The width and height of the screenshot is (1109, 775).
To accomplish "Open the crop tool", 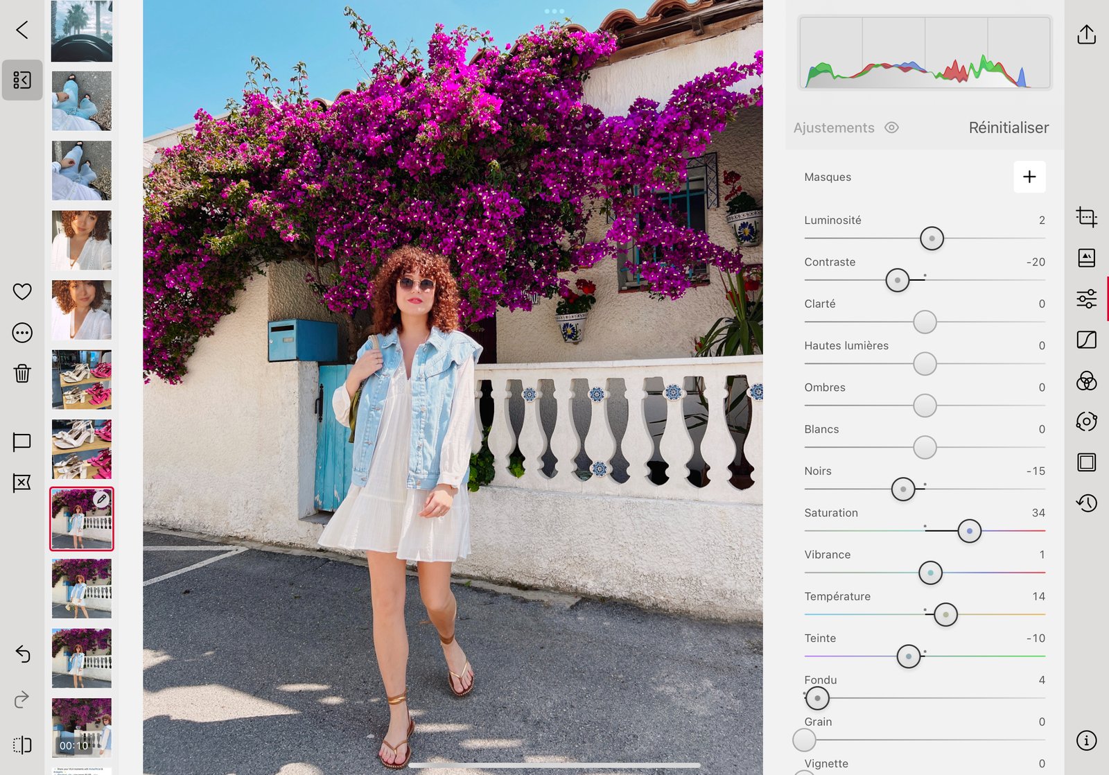I will coord(1086,218).
